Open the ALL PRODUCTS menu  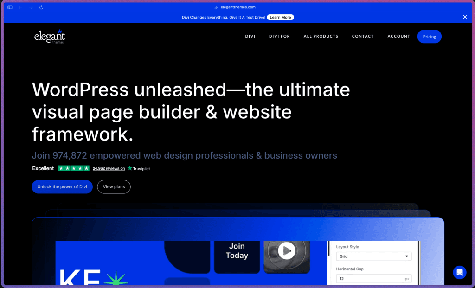pos(321,36)
